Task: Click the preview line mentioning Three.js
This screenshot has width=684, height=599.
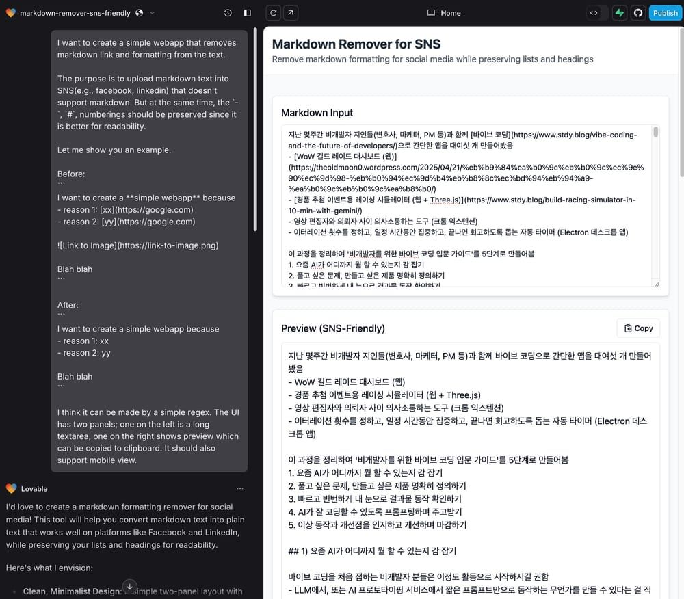Action: coord(384,395)
